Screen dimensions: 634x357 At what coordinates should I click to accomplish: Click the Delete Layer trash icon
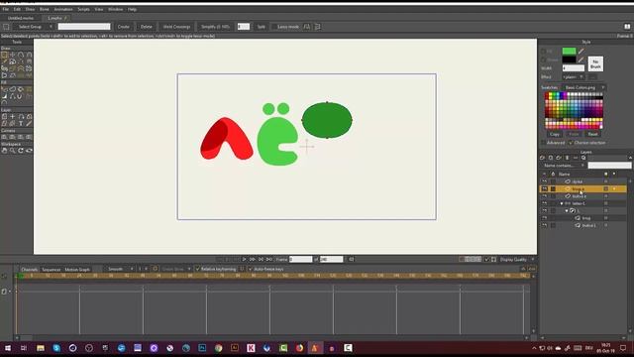pos(567,158)
